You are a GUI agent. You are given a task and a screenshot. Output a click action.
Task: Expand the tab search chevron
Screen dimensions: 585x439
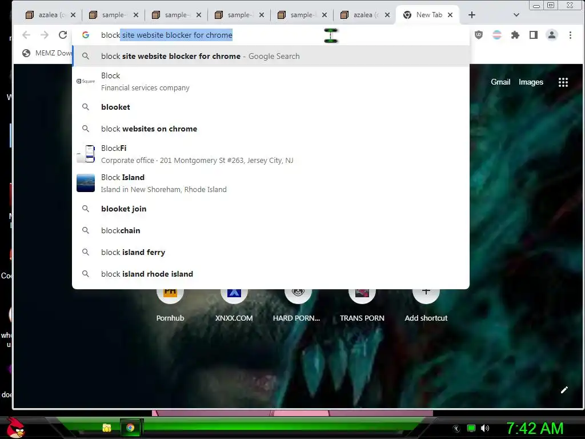pyautogui.click(x=516, y=15)
